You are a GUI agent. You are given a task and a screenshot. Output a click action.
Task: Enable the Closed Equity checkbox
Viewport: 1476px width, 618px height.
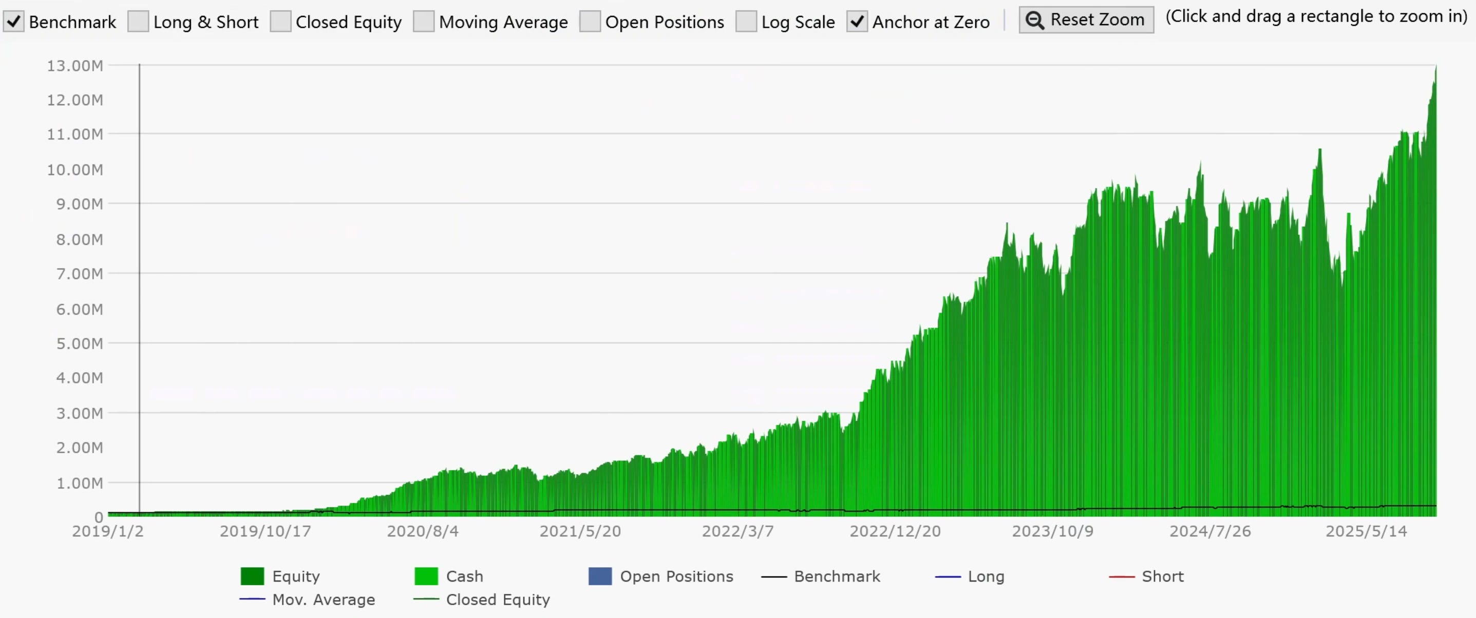[280, 22]
